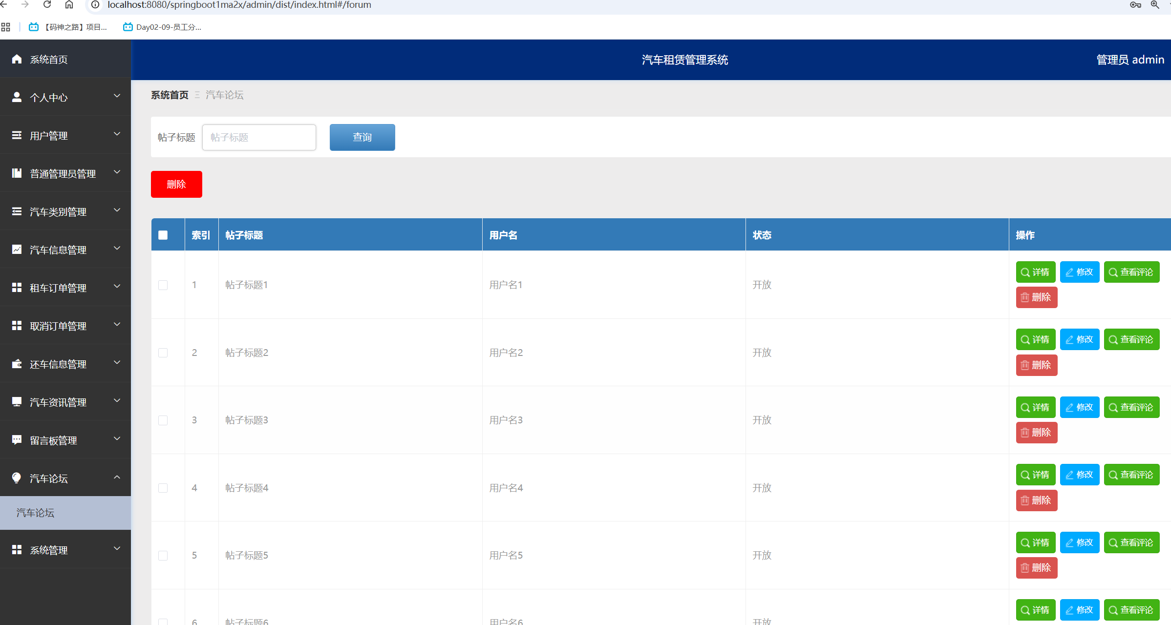Click 修改 for 帖子标题1
This screenshot has height=625, width=1171.
[x=1079, y=272]
